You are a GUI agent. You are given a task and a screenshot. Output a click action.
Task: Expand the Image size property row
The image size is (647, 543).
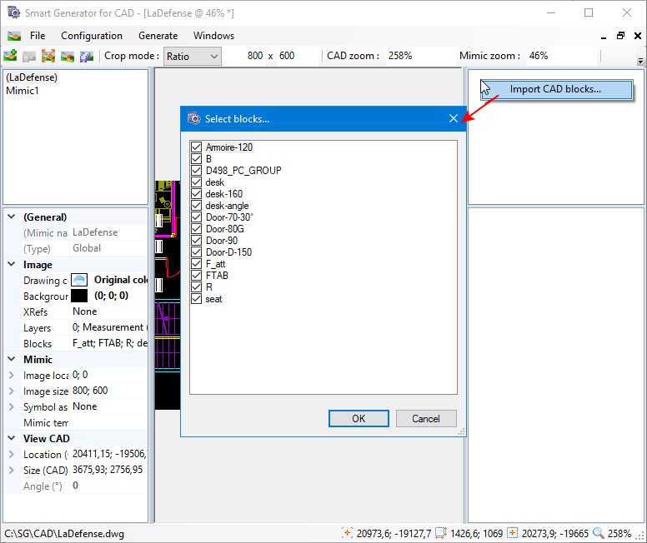click(x=11, y=391)
